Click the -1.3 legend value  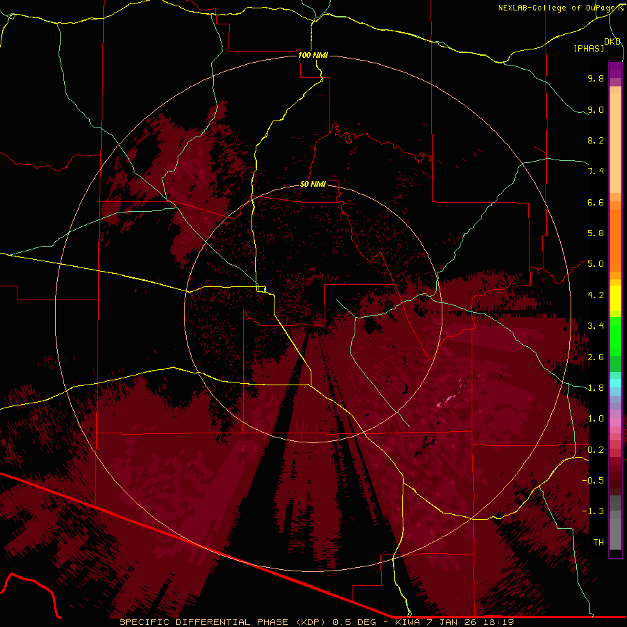click(593, 511)
